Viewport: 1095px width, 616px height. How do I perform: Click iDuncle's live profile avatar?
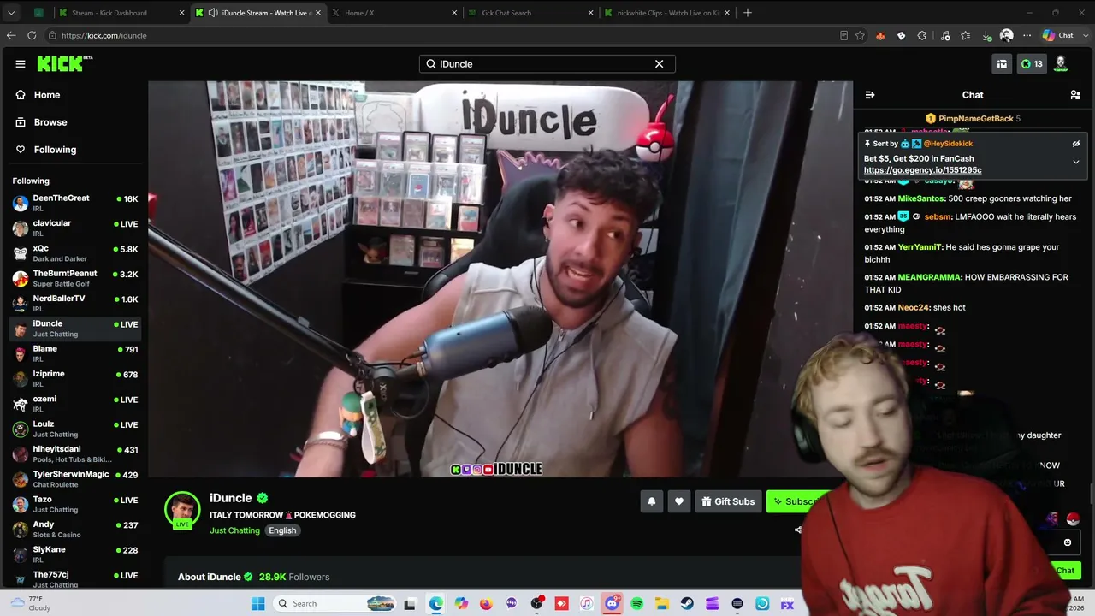182,510
